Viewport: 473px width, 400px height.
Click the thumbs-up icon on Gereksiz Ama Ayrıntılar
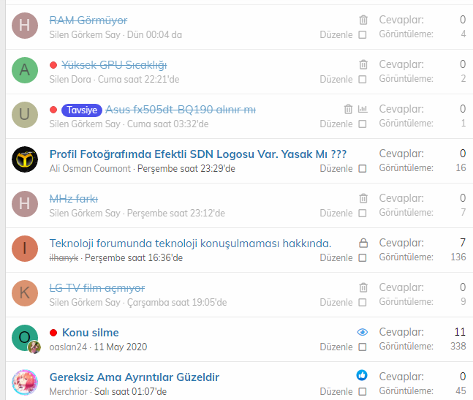coord(362,376)
